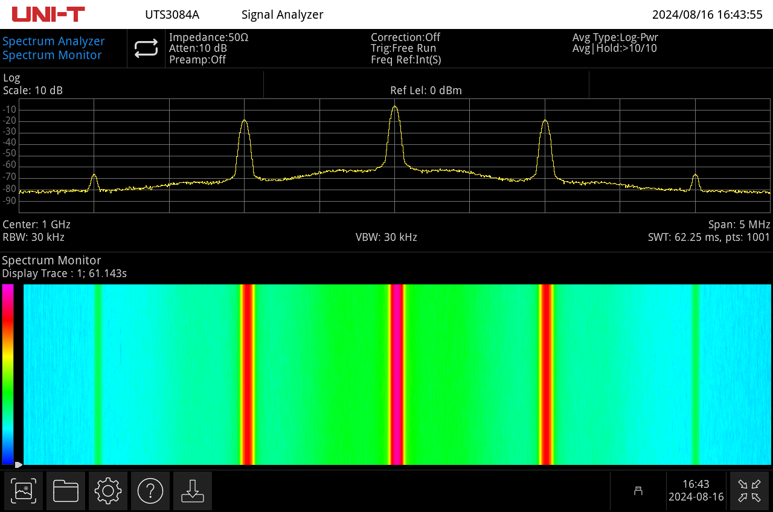Tap the Scale 10 dB setting
This screenshot has width=773, height=512.
click(x=33, y=91)
